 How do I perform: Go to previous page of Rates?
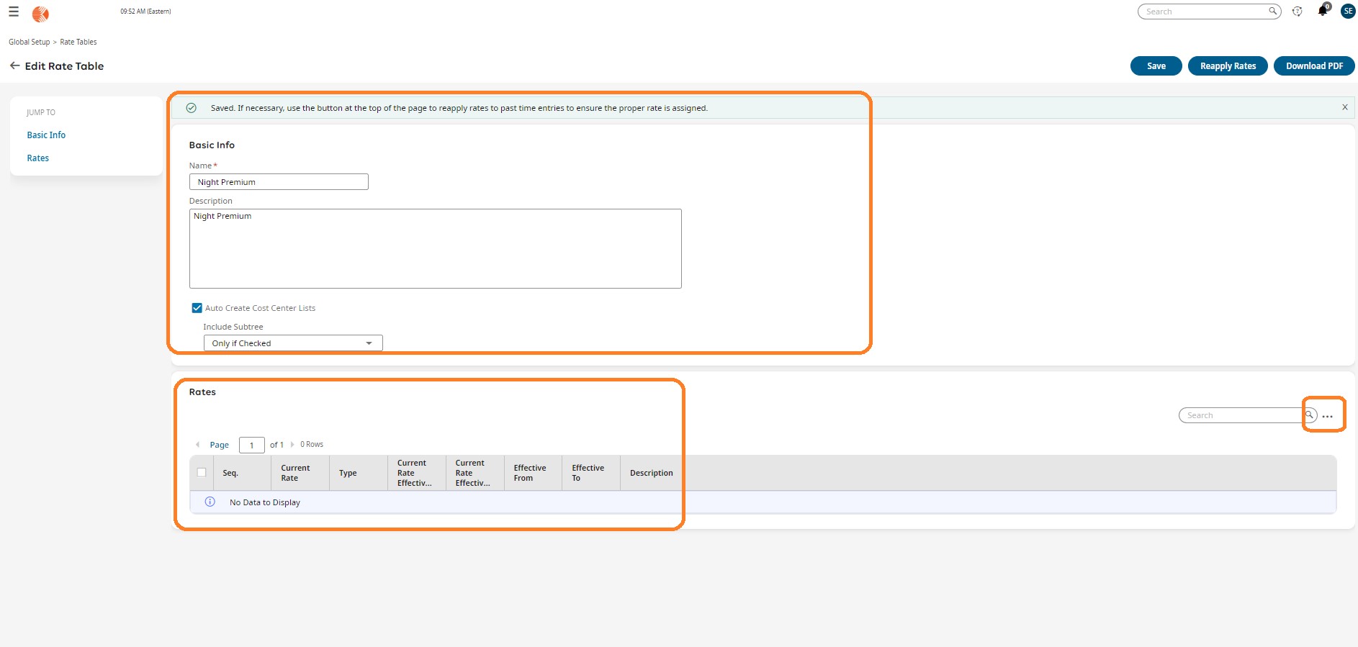tap(198, 445)
